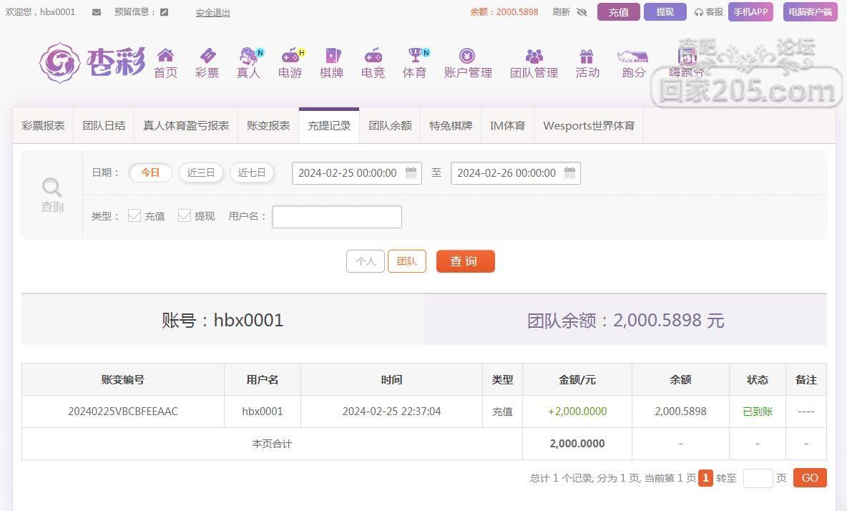
Task: Uncheck the 充值 type checkbox
Action: pyautogui.click(x=134, y=215)
